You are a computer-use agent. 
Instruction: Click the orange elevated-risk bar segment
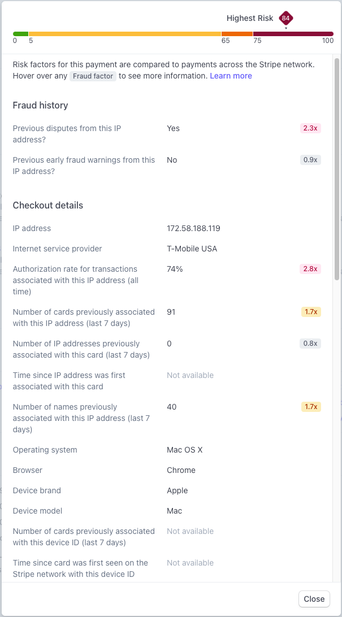coord(237,34)
